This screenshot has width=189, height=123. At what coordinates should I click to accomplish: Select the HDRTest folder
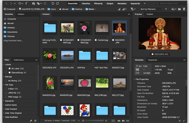(x=85, y=55)
